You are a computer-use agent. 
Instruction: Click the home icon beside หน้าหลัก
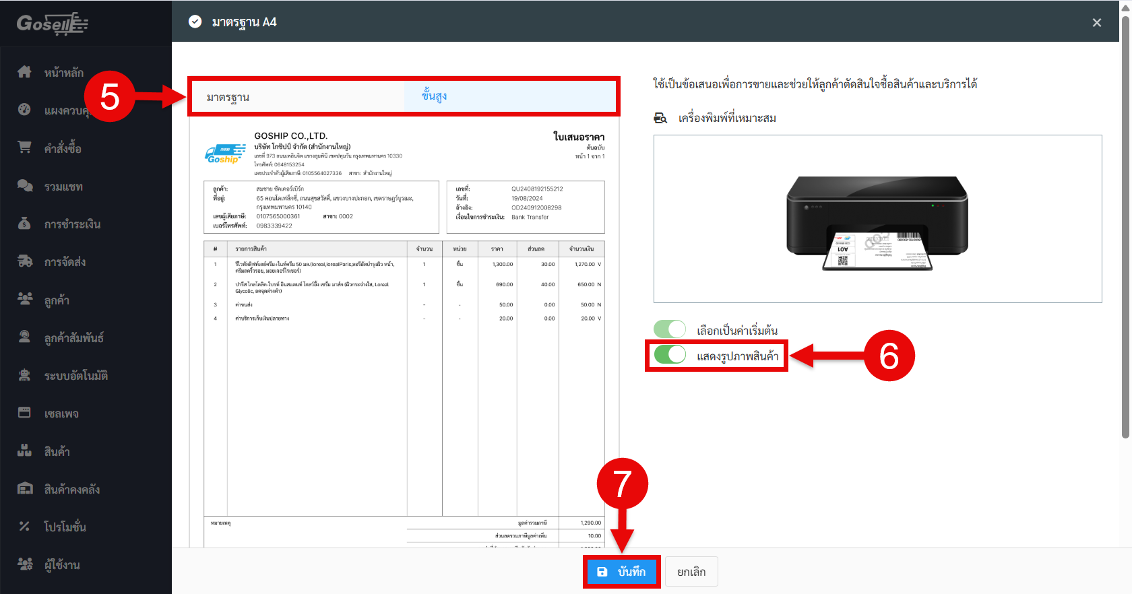[24, 71]
